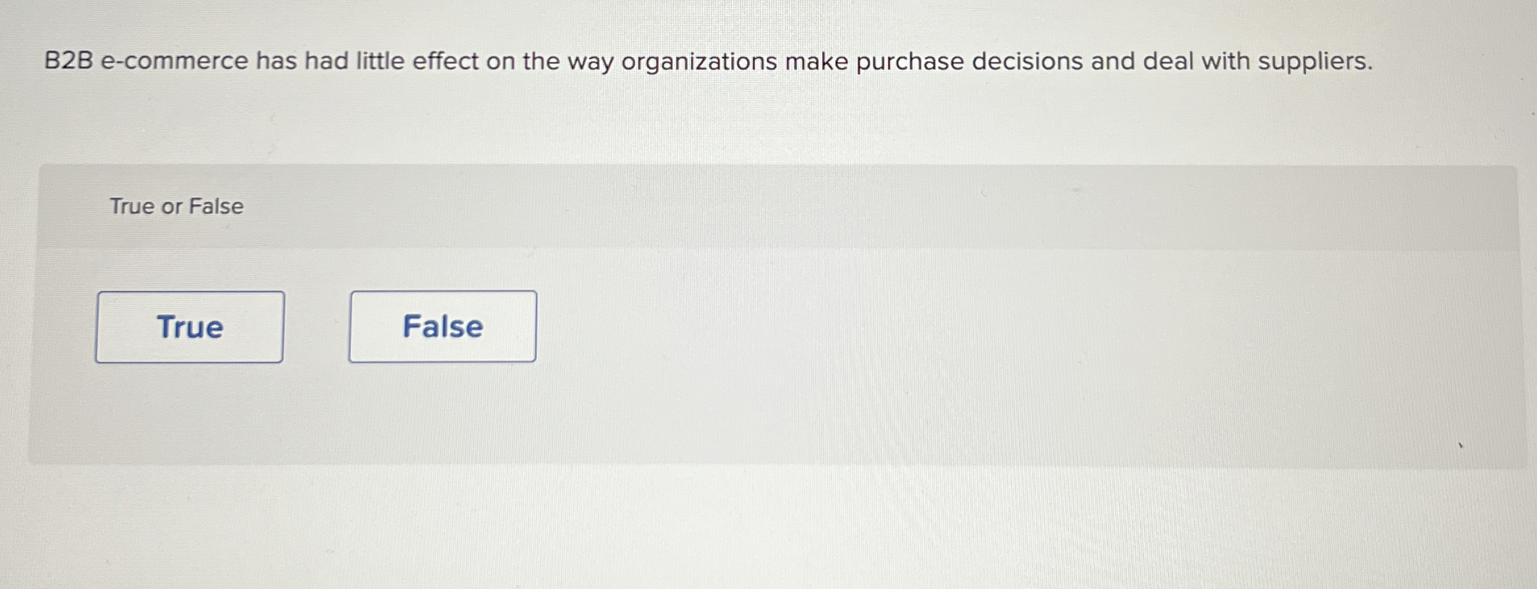The height and width of the screenshot is (589, 1537).
Task: Click True to answer the question
Action: click(x=190, y=326)
